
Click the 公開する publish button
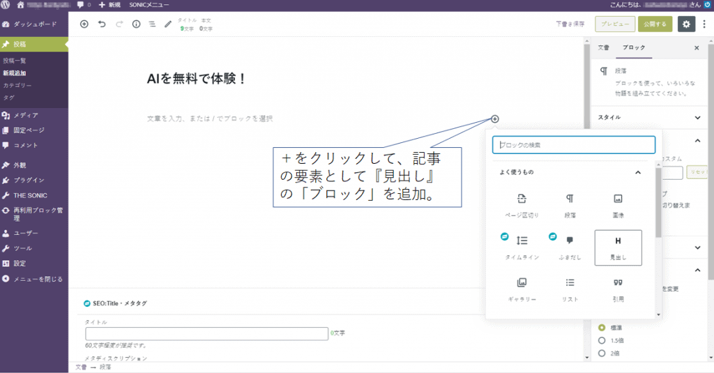coord(655,24)
